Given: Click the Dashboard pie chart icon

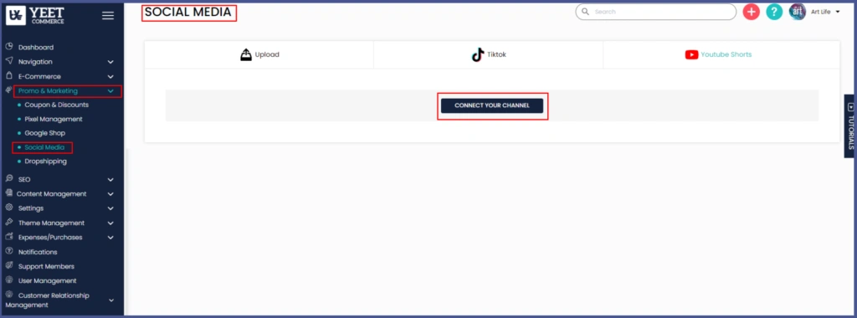Looking at the screenshot, I should point(8,47).
